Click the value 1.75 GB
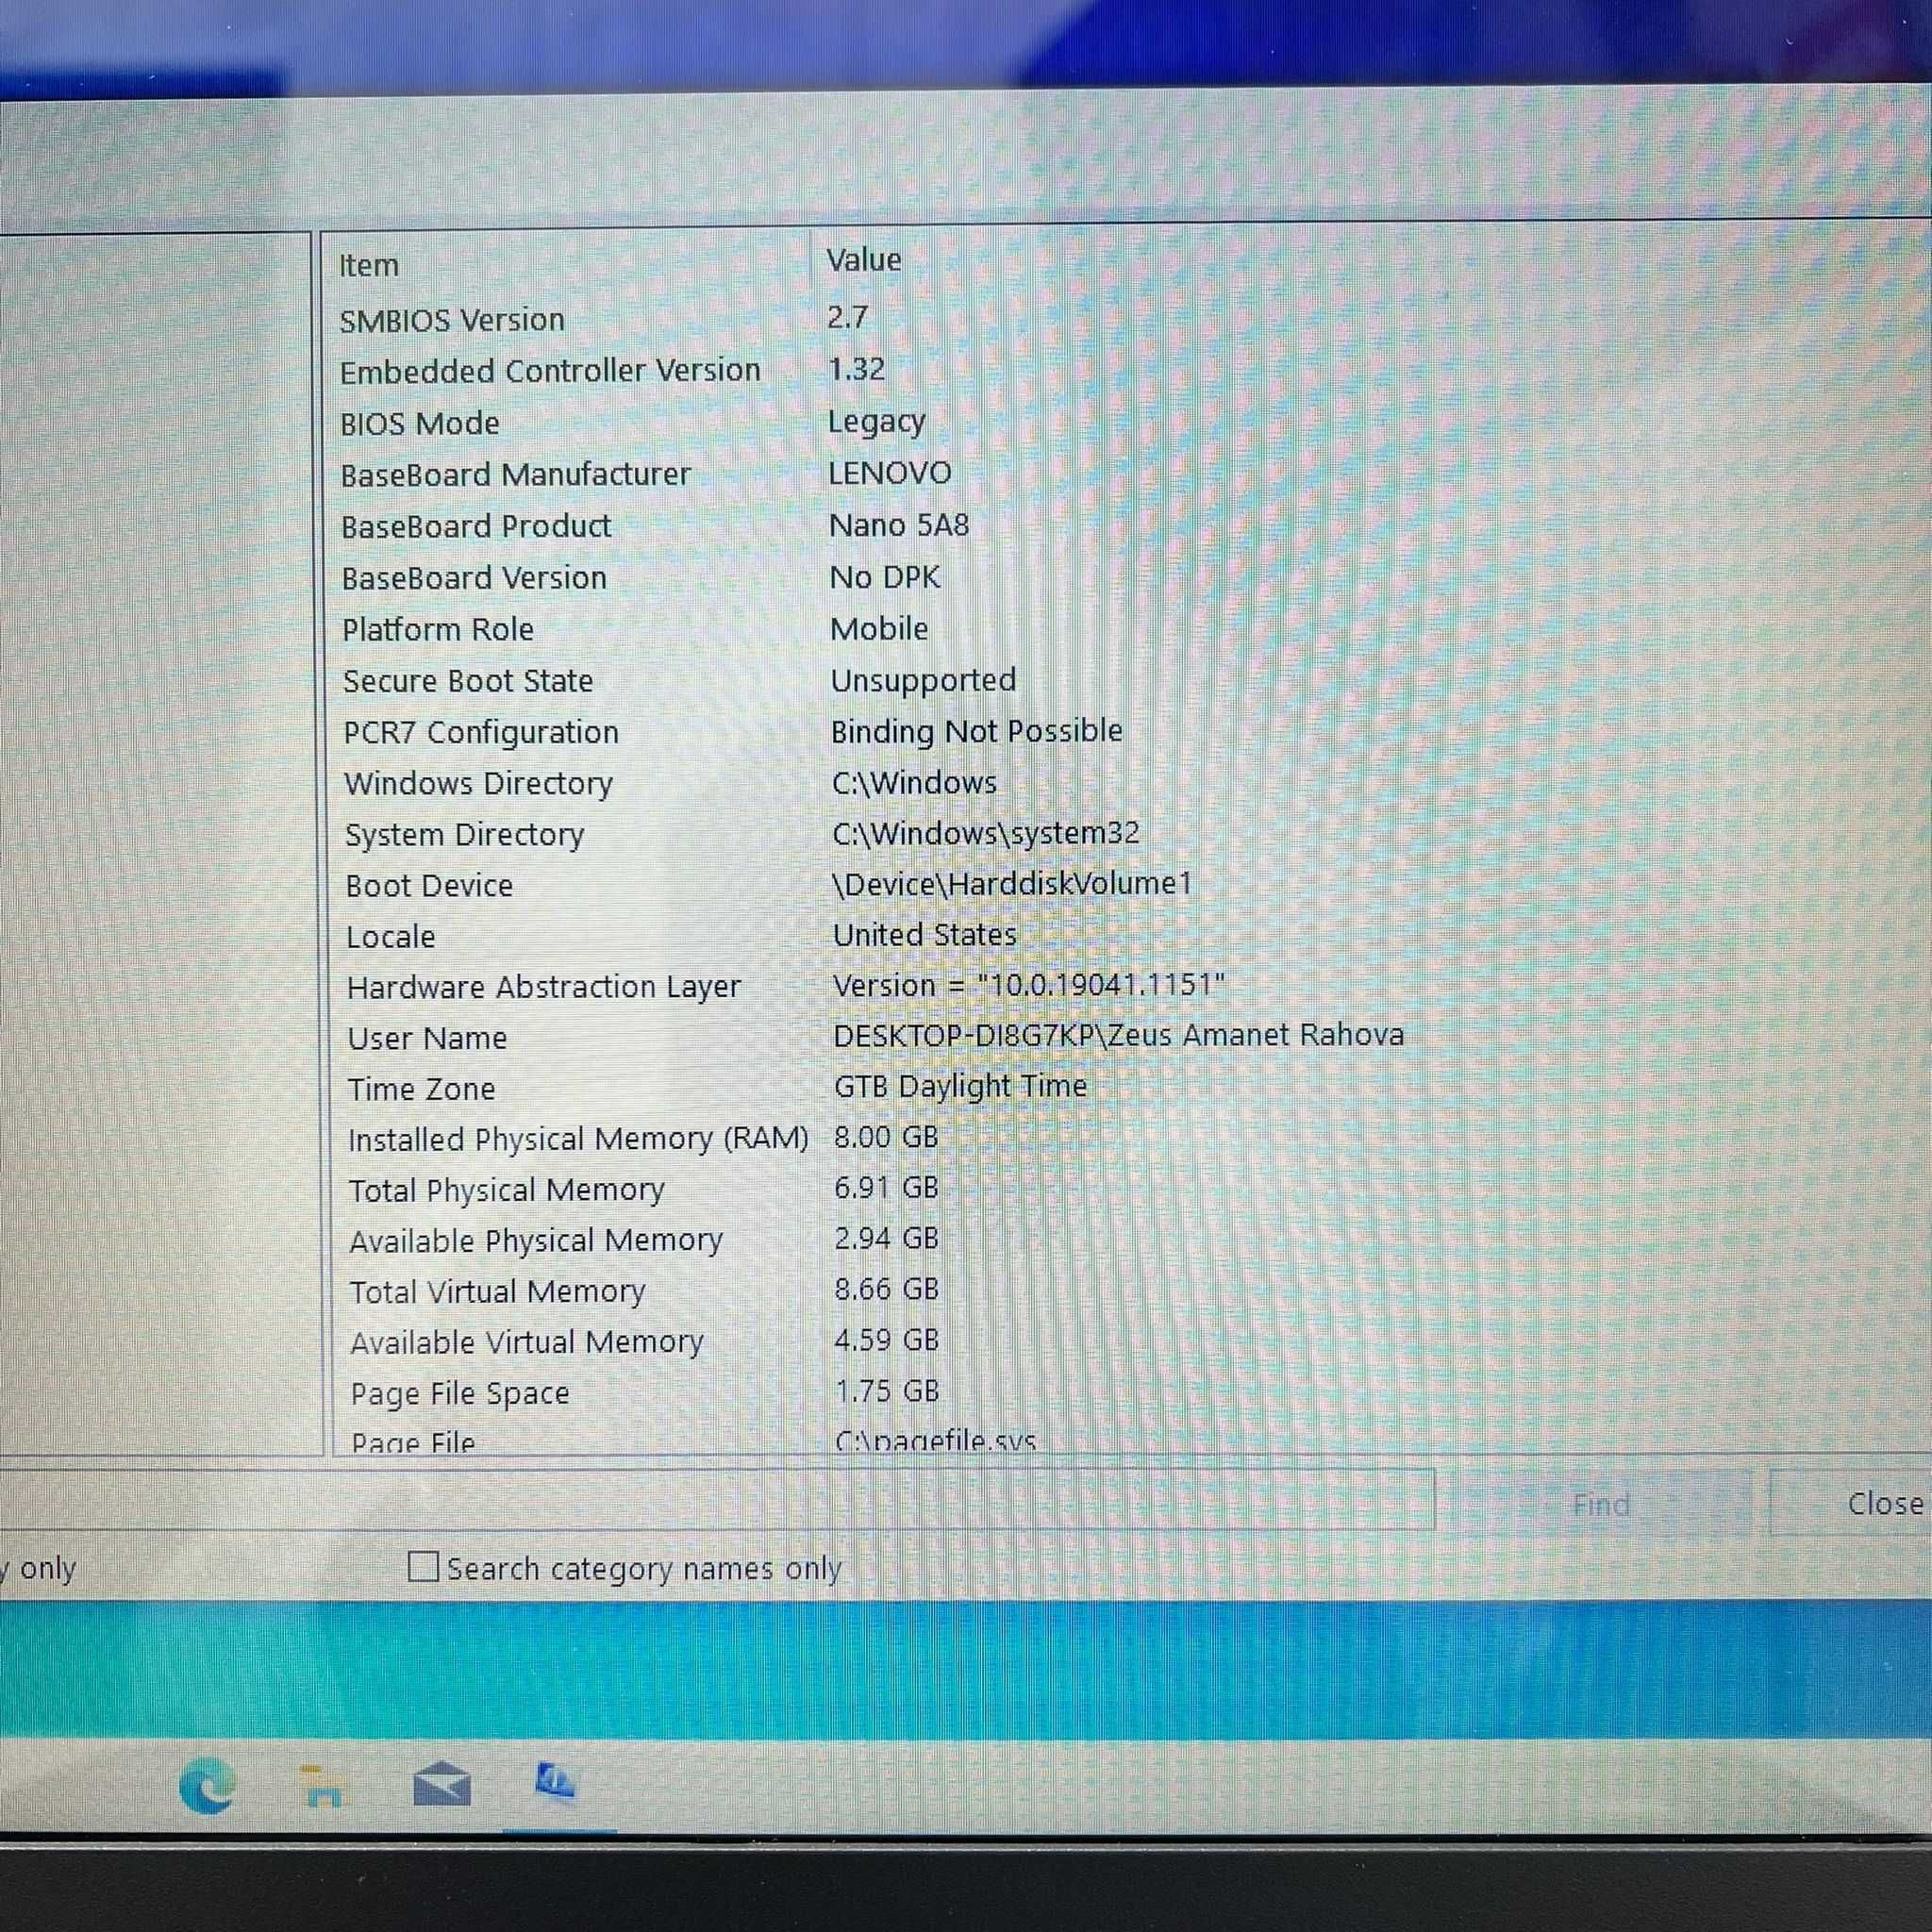This screenshot has width=1932, height=1932. tap(887, 1391)
